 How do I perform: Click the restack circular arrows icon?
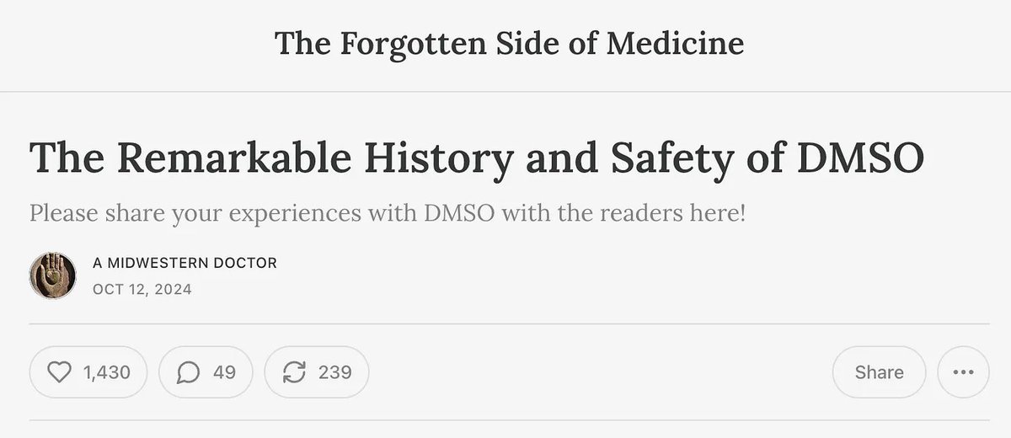click(x=294, y=371)
